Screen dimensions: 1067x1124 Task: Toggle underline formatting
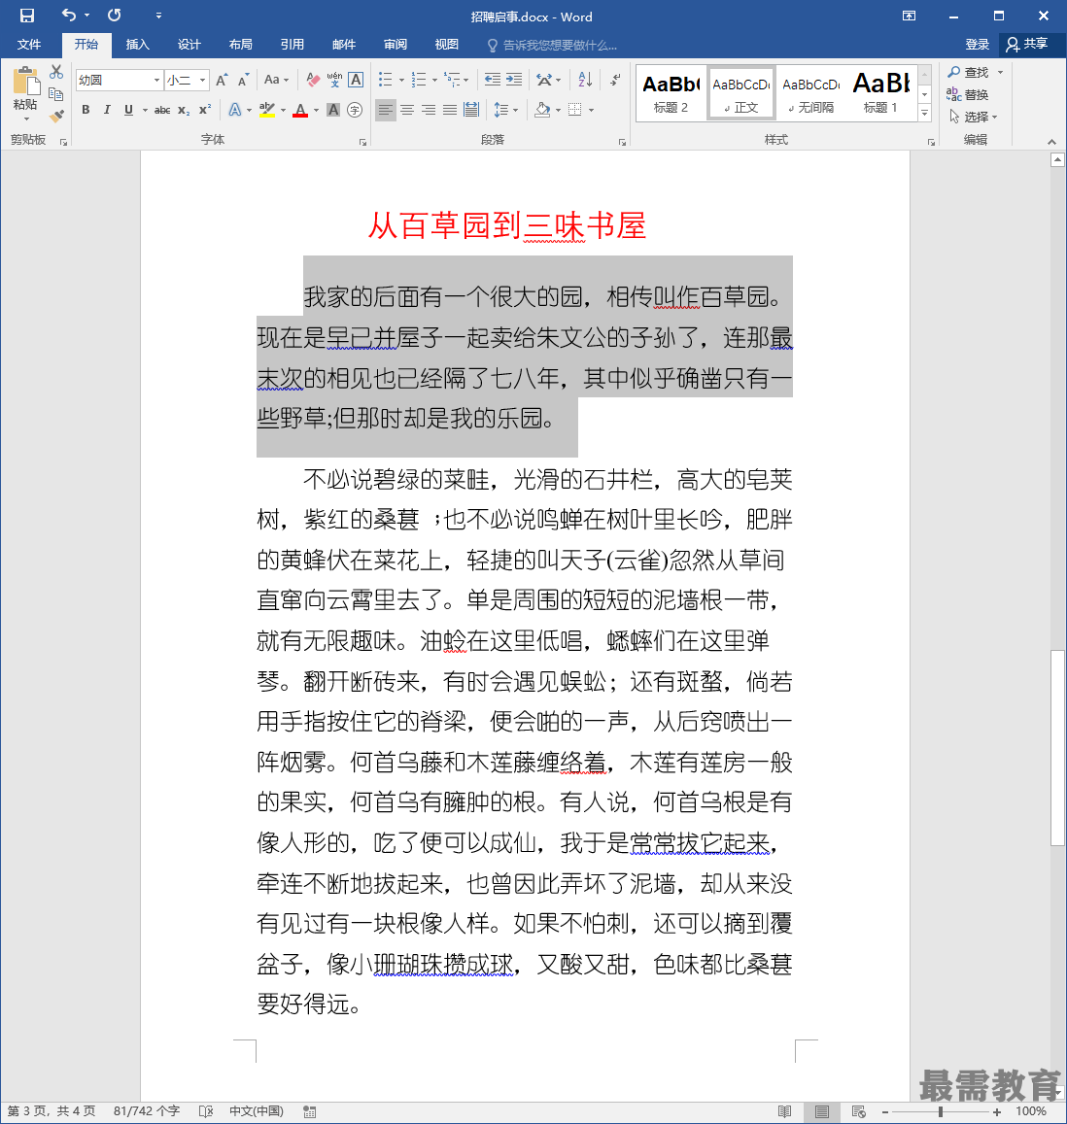(x=128, y=110)
